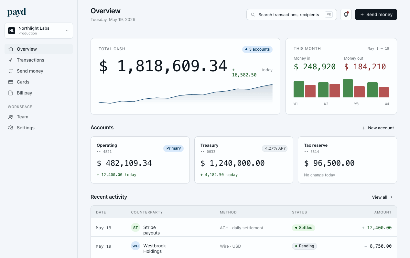410x258 pixels.
Task: Click the ⌘K shortcut badge
Action: pos(329,15)
